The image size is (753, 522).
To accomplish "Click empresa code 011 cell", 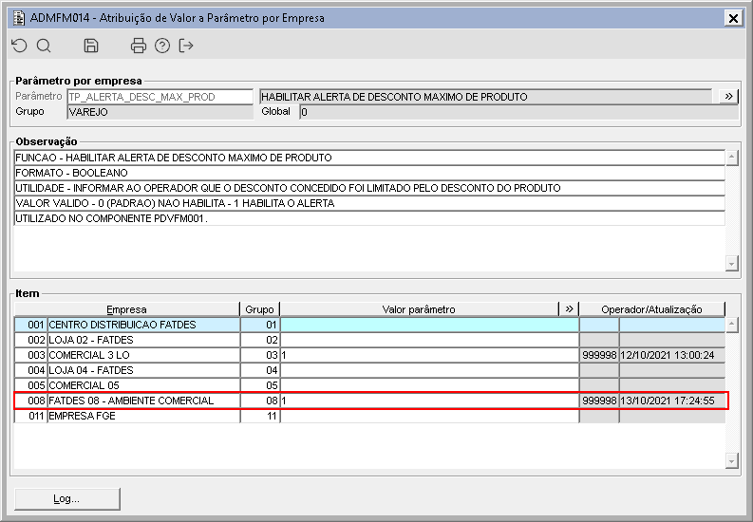I will tap(30, 416).
